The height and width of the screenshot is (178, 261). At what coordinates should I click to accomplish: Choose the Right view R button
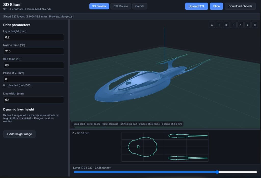point(255,25)
